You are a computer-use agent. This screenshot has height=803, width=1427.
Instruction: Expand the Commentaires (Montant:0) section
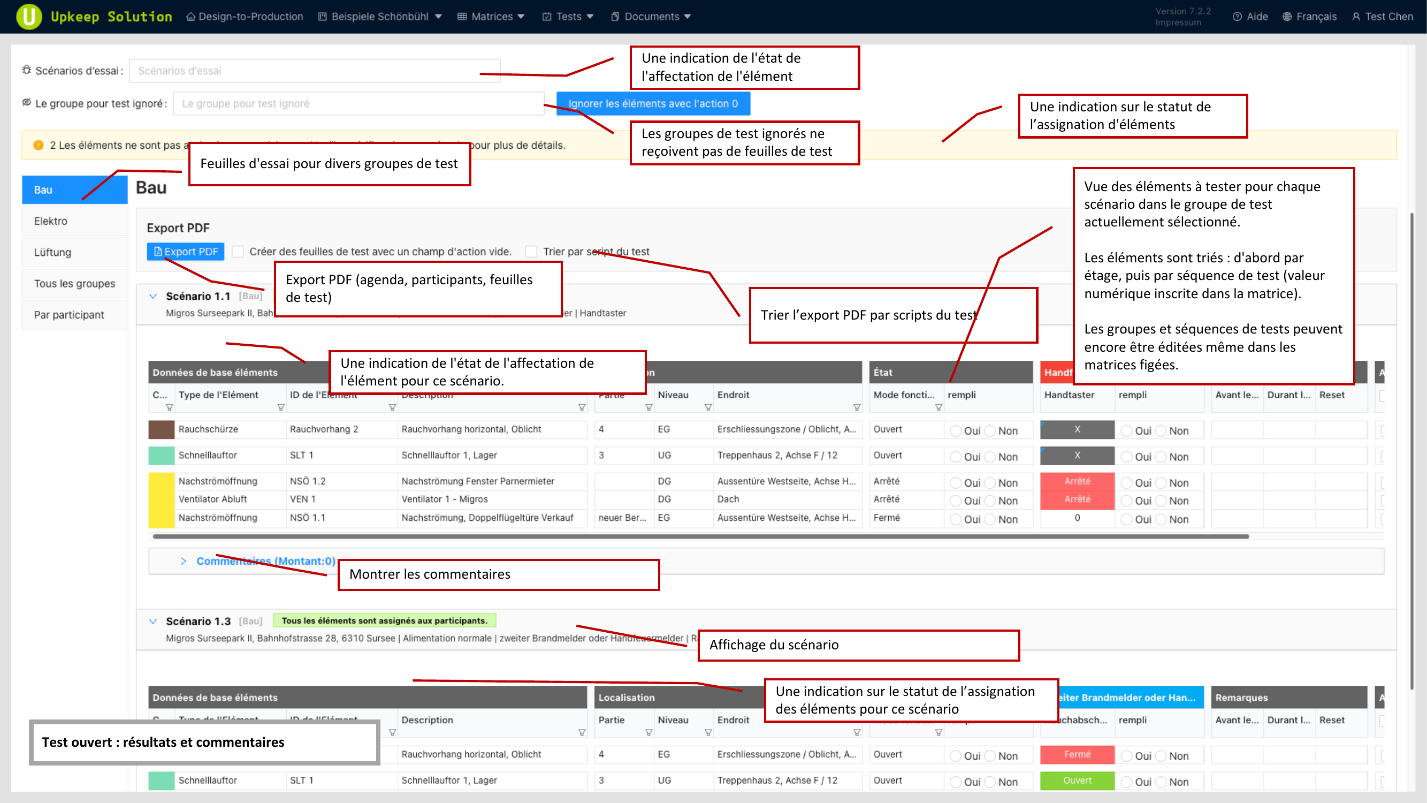(184, 561)
